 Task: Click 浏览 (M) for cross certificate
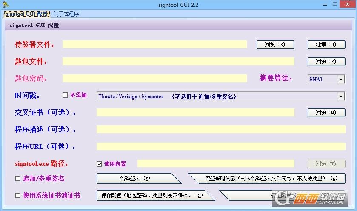click(x=326, y=113)
